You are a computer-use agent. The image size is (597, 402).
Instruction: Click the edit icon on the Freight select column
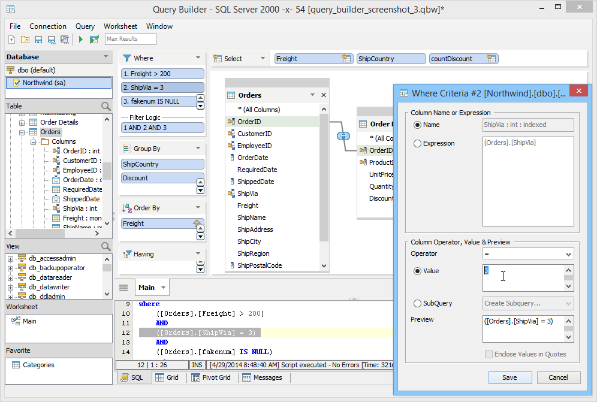(346, 58)
